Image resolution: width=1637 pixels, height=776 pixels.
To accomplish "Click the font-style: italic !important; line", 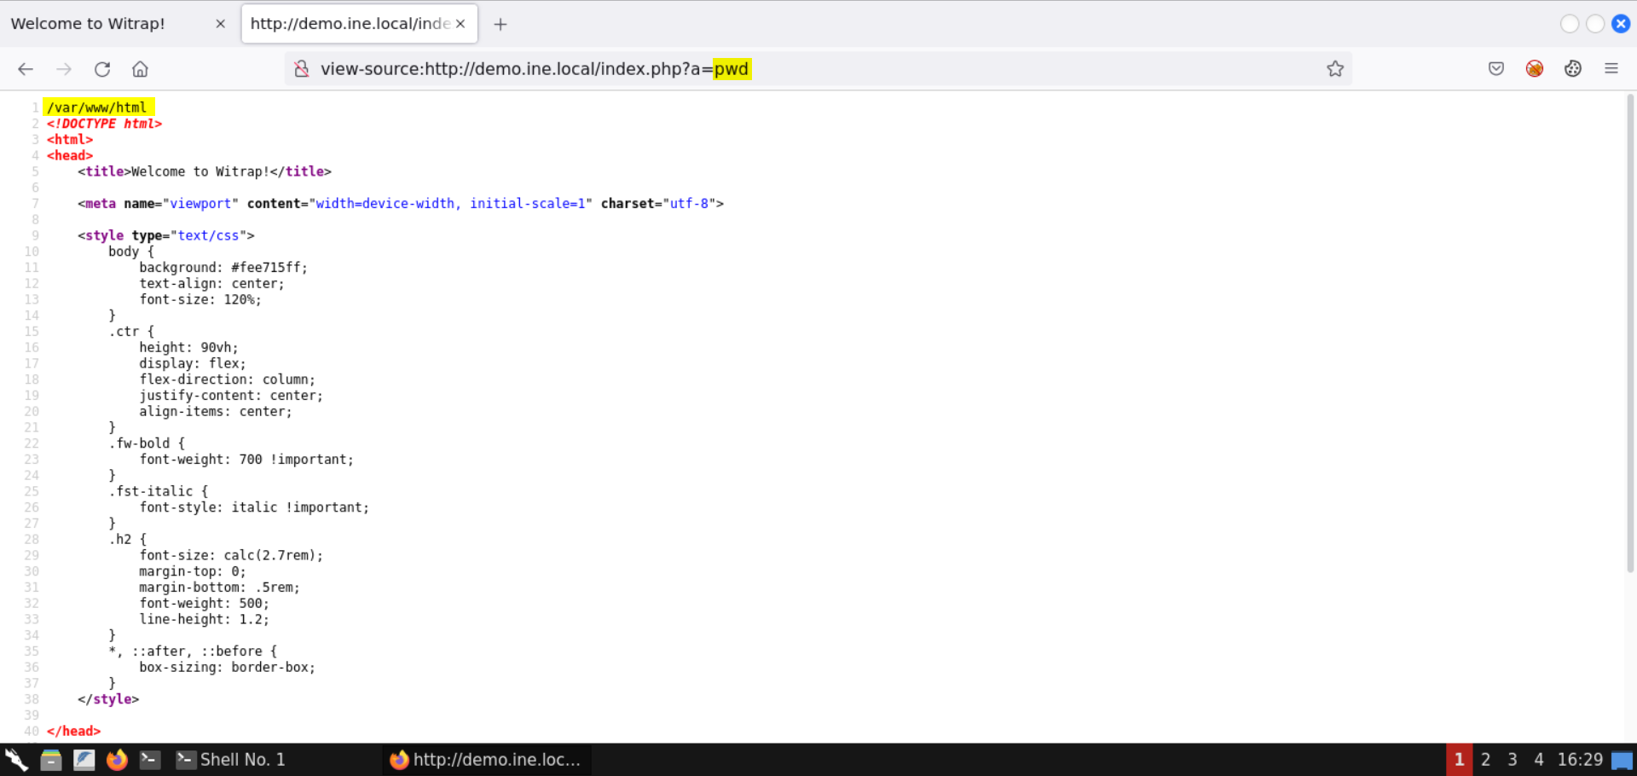I will pos(254,507).
